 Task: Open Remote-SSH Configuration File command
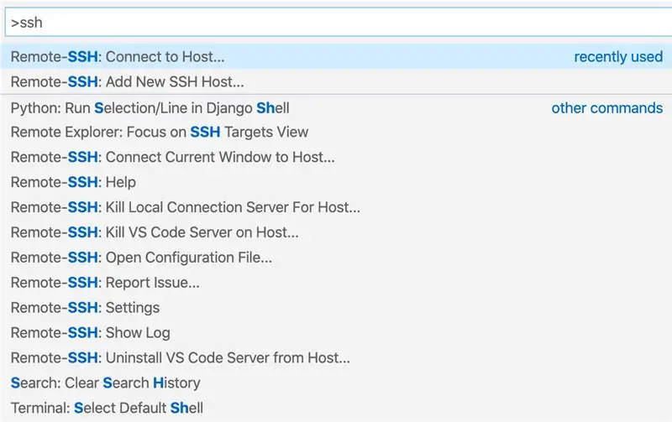click(x=336, y=258)
